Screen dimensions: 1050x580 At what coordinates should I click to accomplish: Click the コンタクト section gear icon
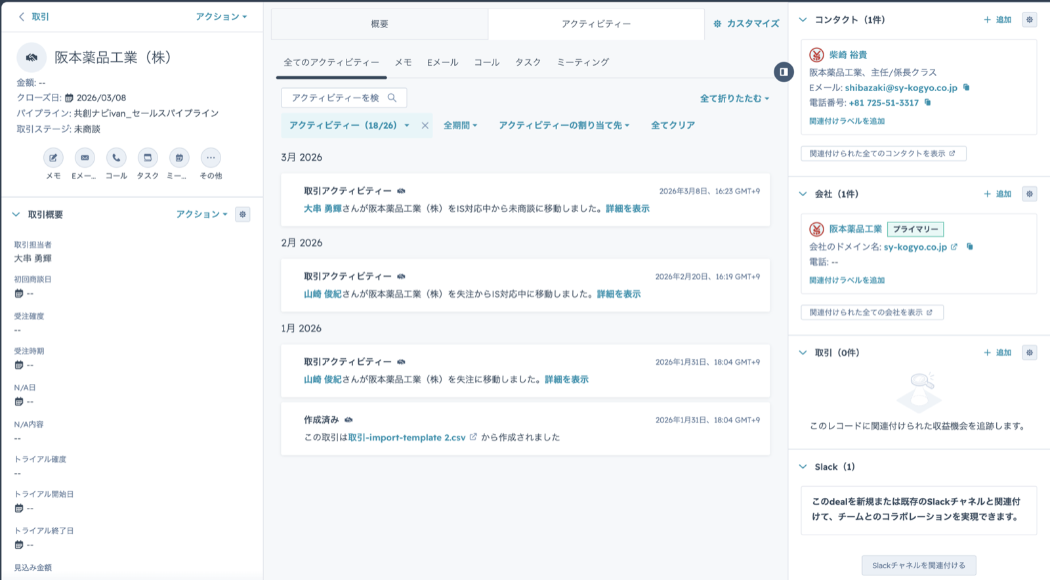pyautogui.click(x=1030, y=20)
